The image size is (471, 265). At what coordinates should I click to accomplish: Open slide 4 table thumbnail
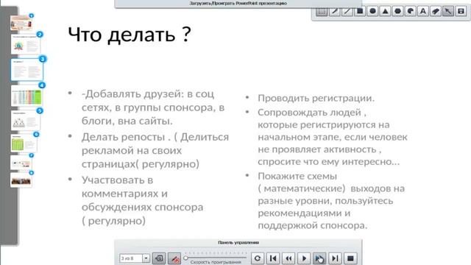(26, 96)
